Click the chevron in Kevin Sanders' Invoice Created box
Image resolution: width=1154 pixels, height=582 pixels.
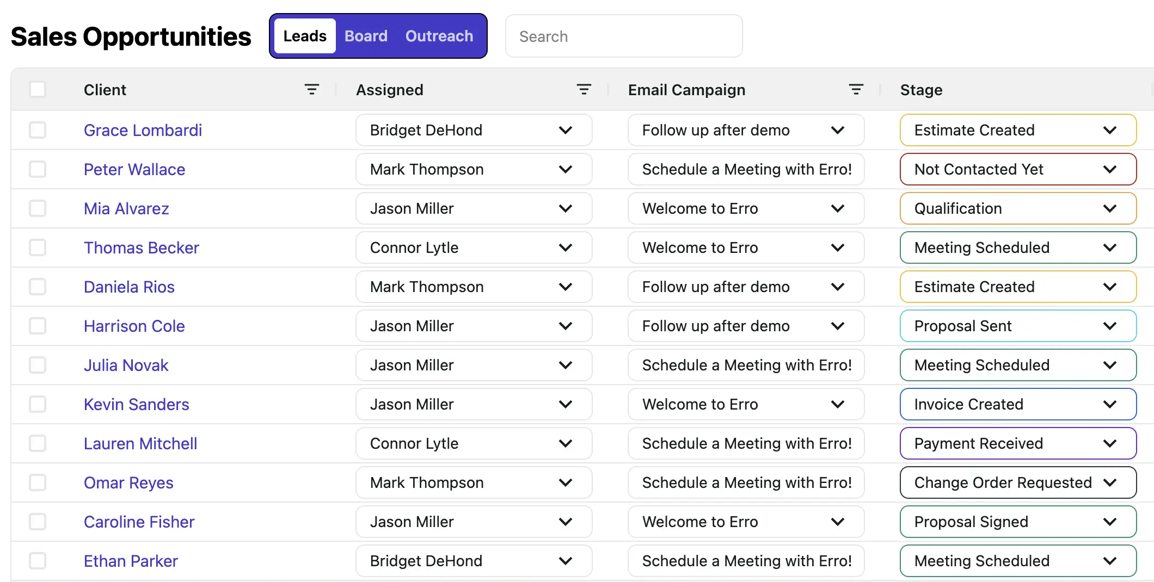pyautogui.click(x=1110, y=405)
